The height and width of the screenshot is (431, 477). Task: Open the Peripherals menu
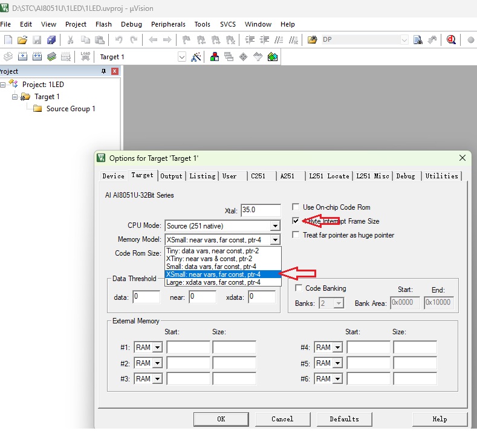coord(168,24)
